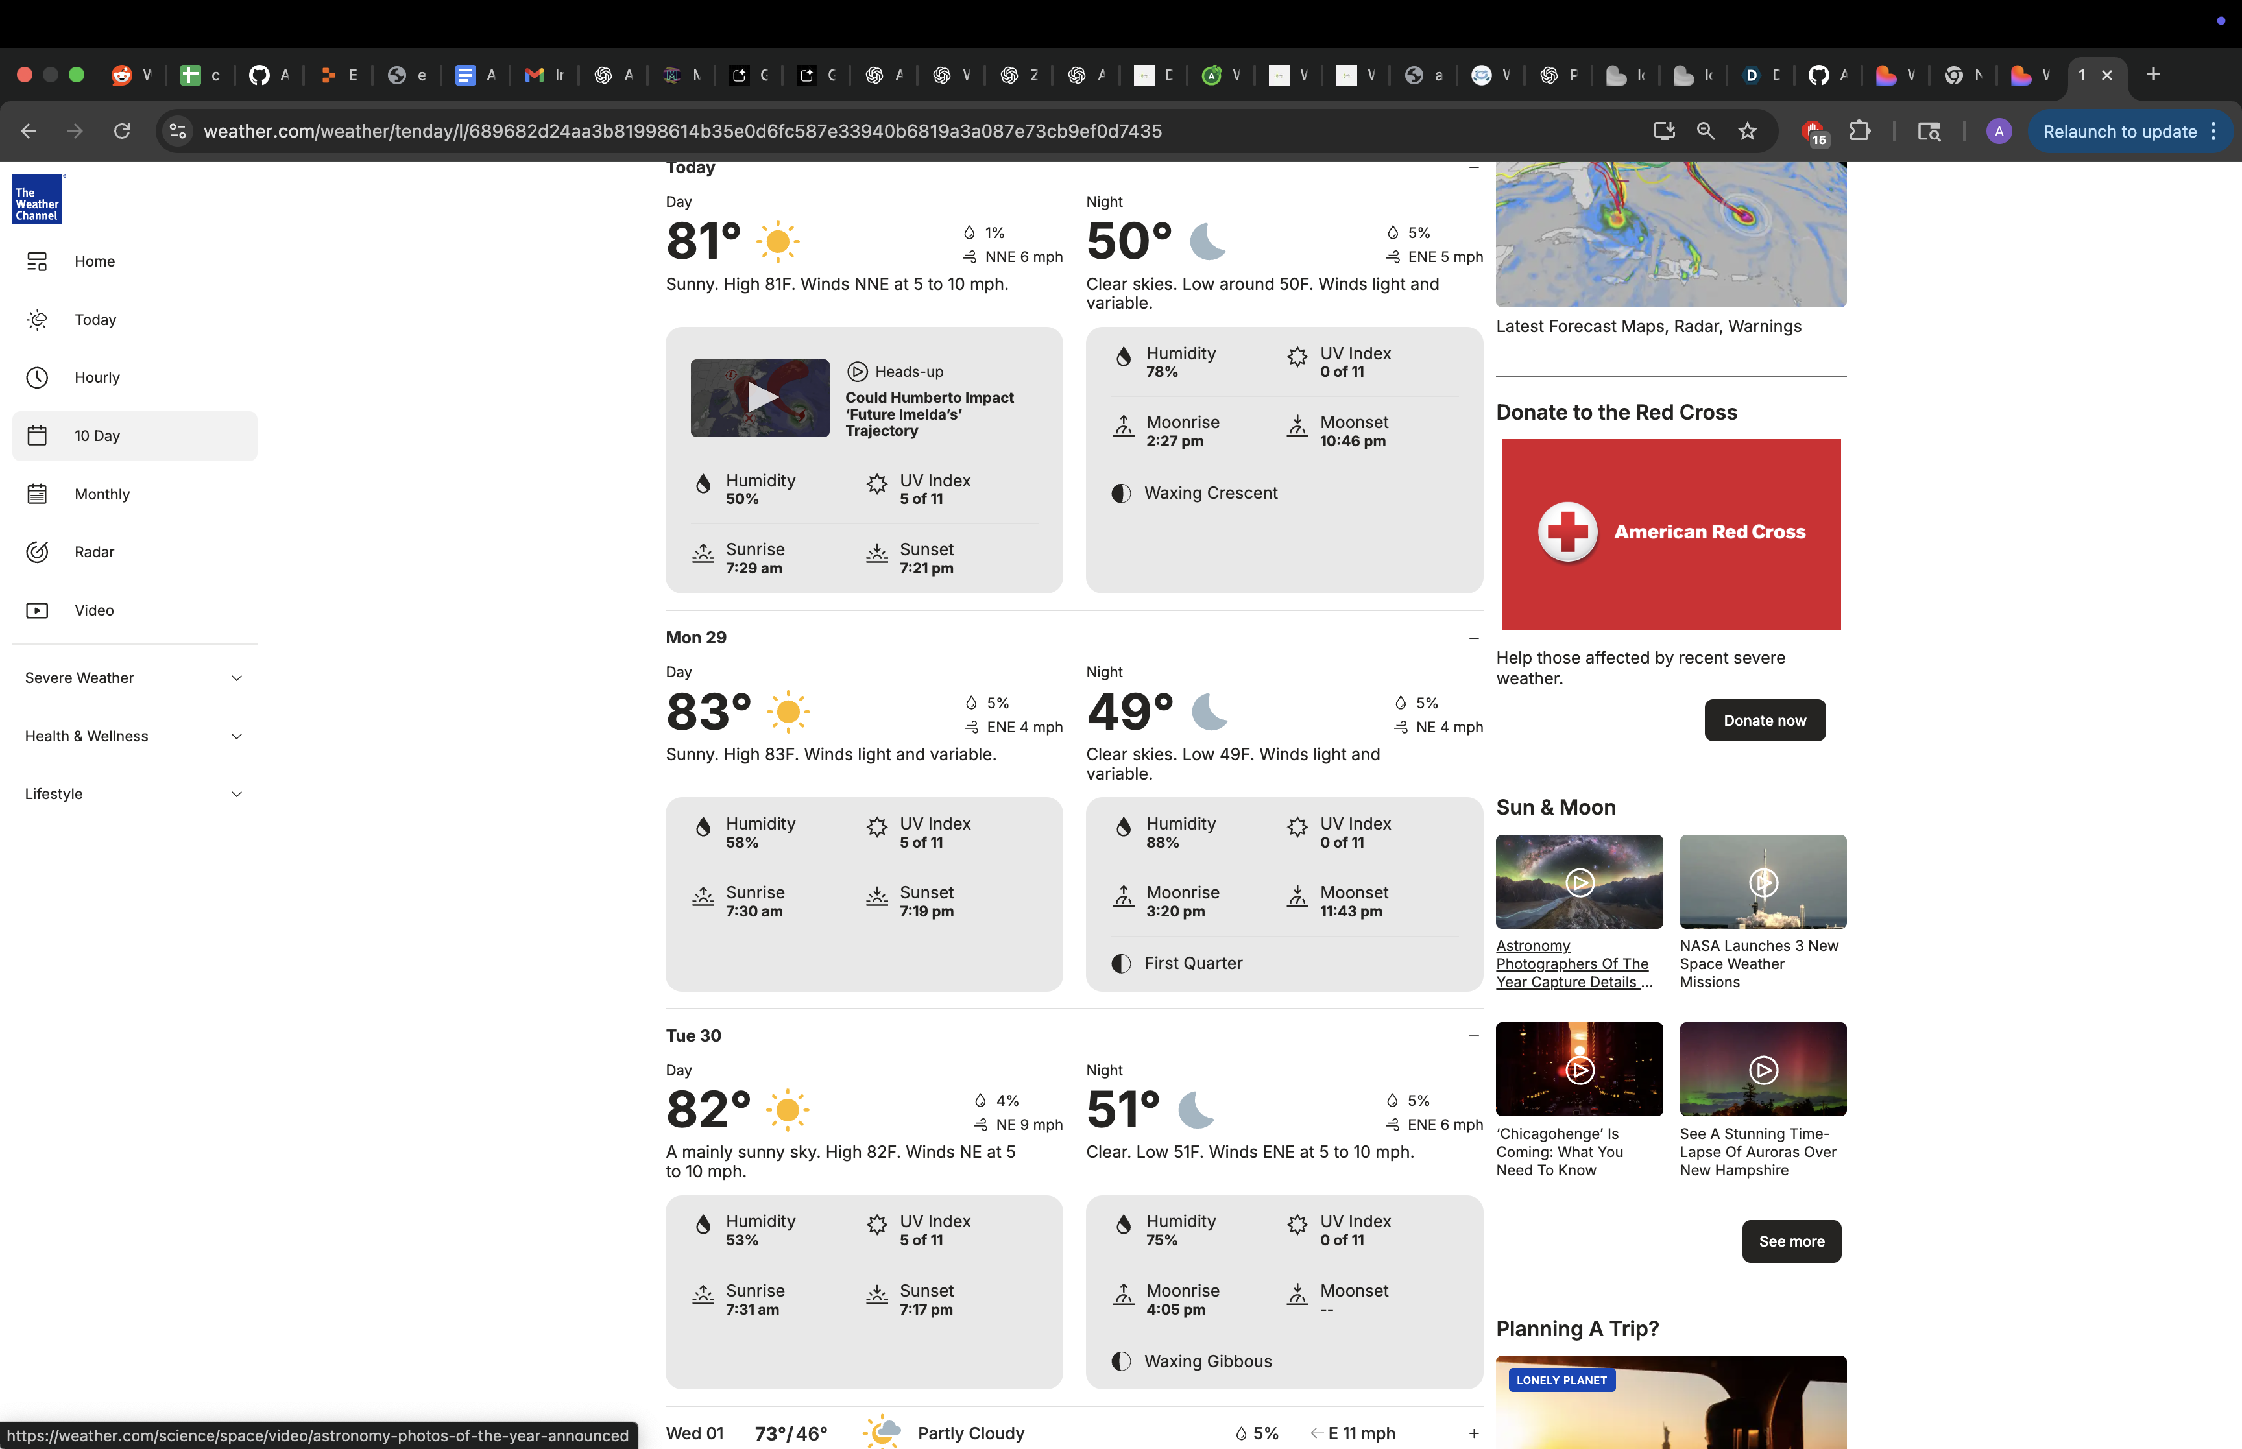2242x1449 pixels.
Task: Play the Humberto Heads-up video
Action: pos(760,398)
